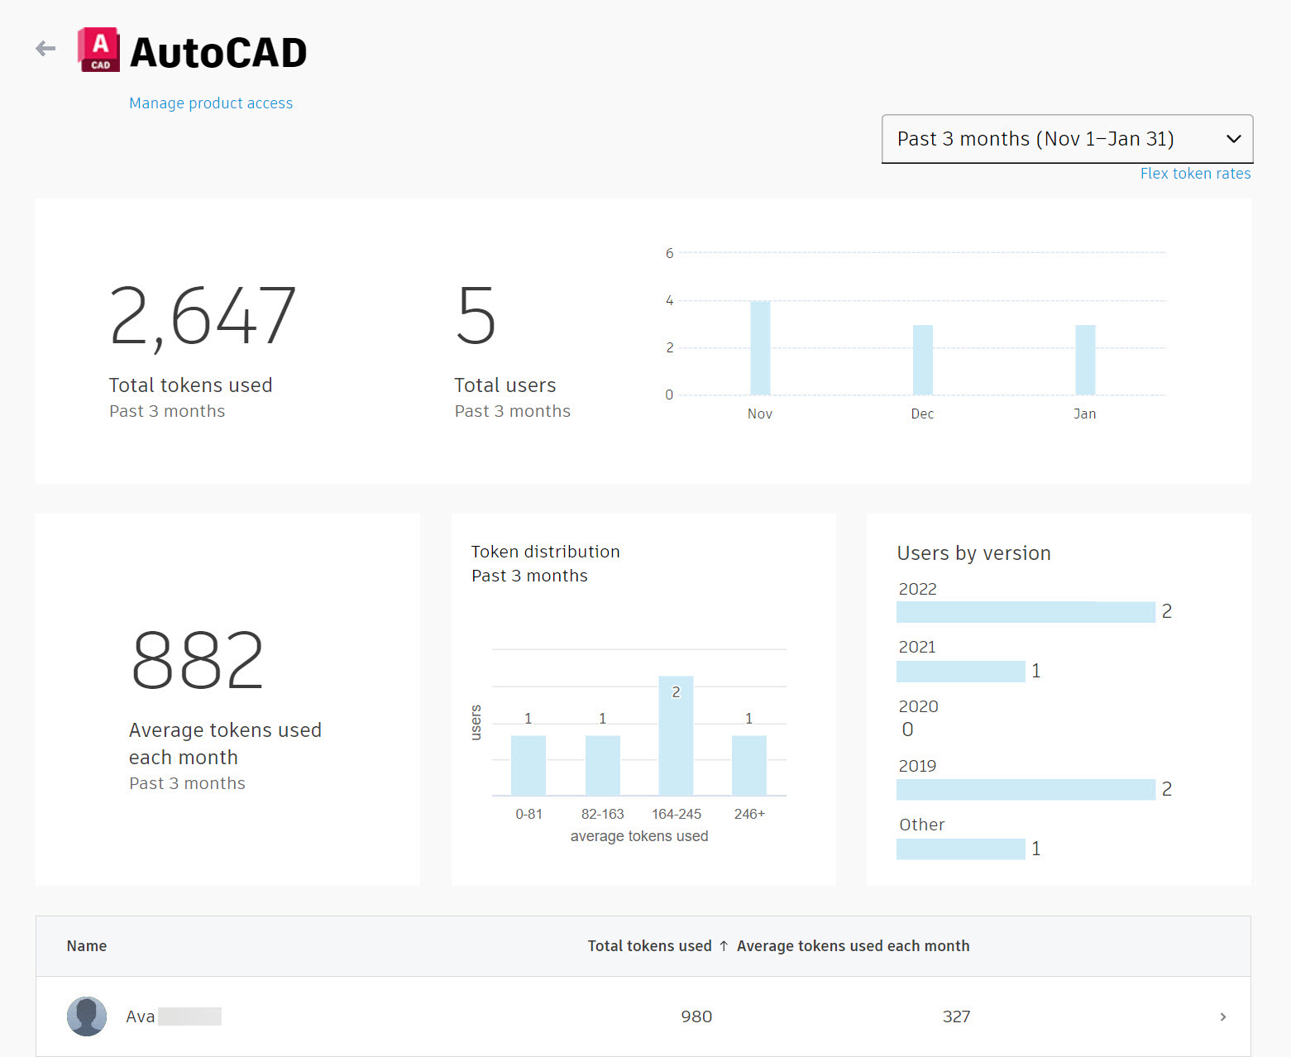Open the user row for Ava
1291x1057 pixels.
[x=643, y=1016]
